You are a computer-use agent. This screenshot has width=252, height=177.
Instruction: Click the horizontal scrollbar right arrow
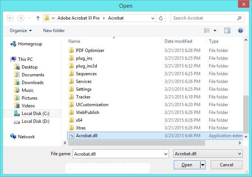(239, 143)
